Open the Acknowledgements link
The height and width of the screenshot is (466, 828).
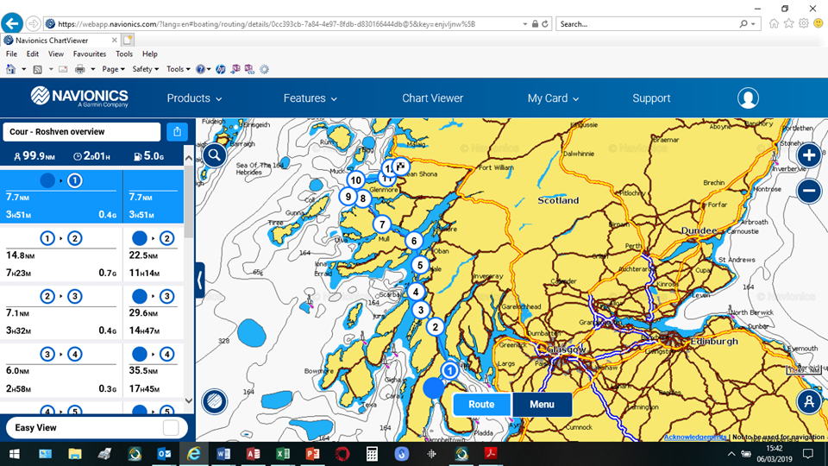pyautogui.click(x=695, y=437)
